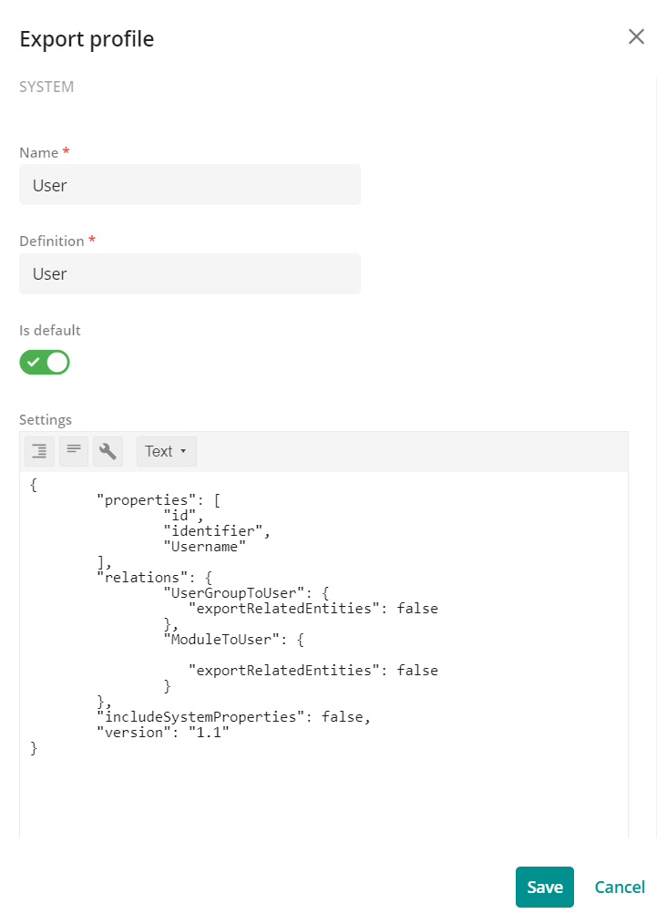This screenshot has height=924, width=657.
Task: Compact the JSON data icon
Action: tap(74, 451)
